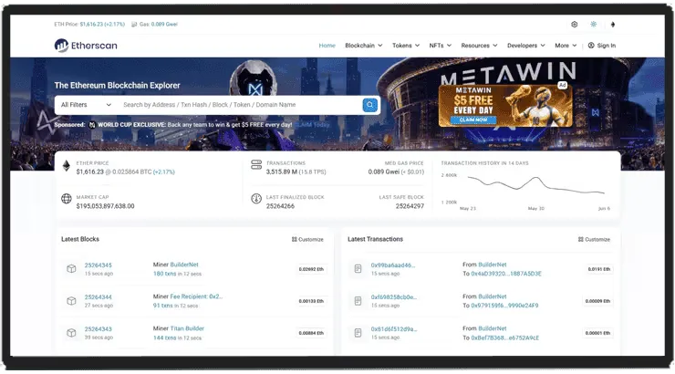This screenshot has width=675, height=374.
Task: Click the blue search button
Action: pyautogui.click(x=369, y=105)
